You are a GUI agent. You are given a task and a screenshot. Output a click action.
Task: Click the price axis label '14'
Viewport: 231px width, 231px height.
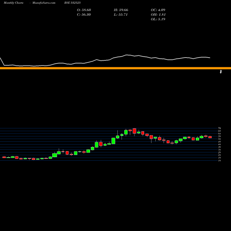coord(219,161)
